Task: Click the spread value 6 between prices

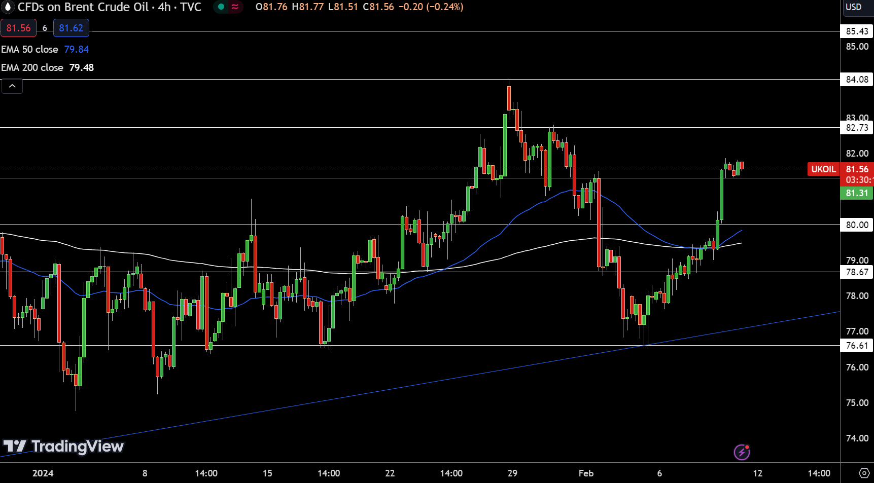Action: pyautogui.click(x=45, y=28)
